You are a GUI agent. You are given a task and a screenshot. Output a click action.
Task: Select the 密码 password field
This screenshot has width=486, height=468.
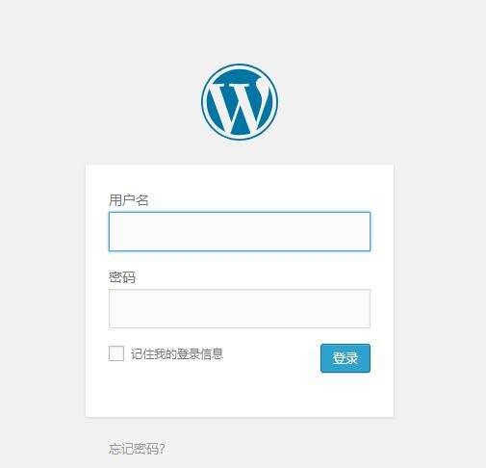coord(240,308)
